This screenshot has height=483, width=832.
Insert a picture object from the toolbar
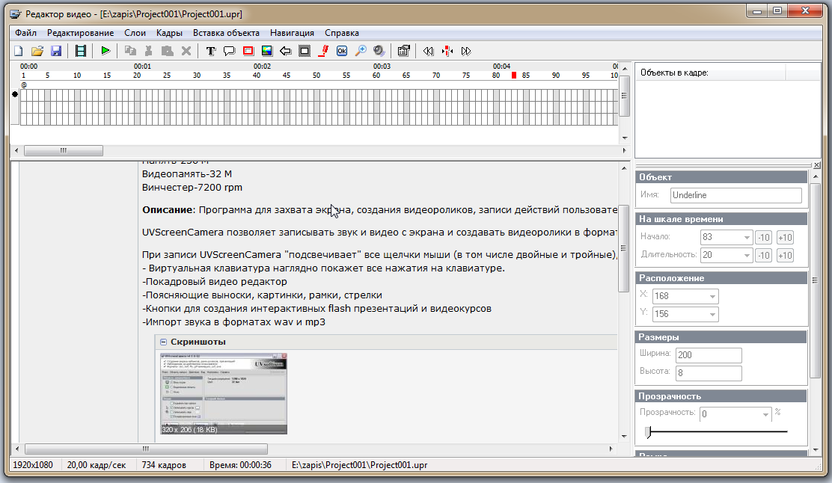click(267, 51)
